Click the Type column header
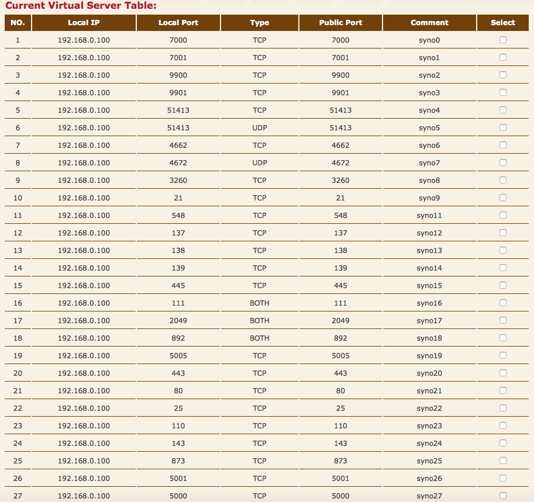The height and width of the screenshot is (502, 534). pos(260,23)
